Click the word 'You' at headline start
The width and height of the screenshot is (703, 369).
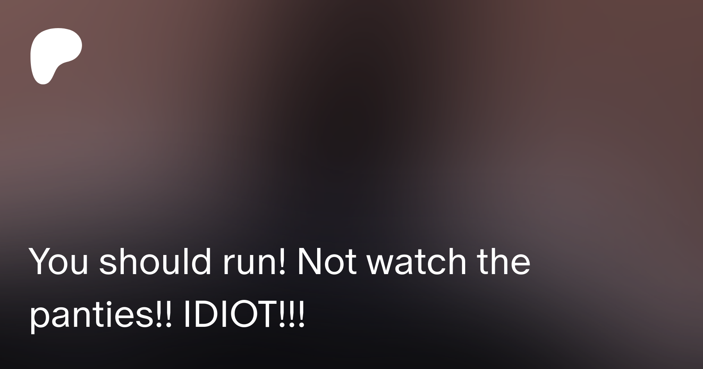coord(59,261)
